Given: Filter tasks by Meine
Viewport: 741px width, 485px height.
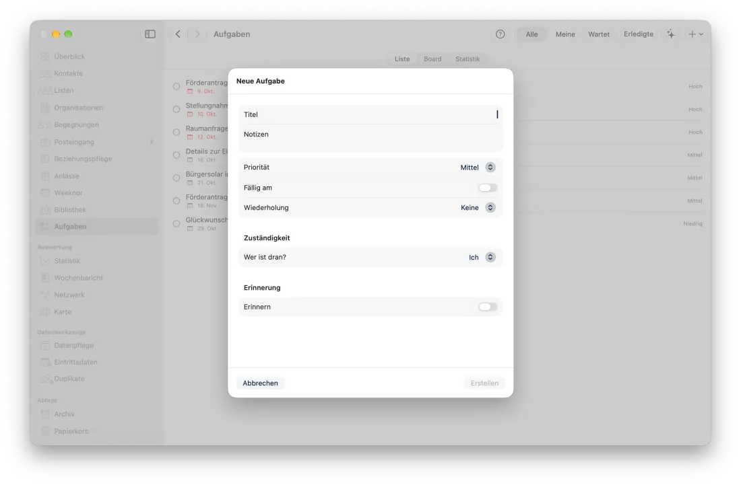Looking at the screenshot, I should click(565, 34).
